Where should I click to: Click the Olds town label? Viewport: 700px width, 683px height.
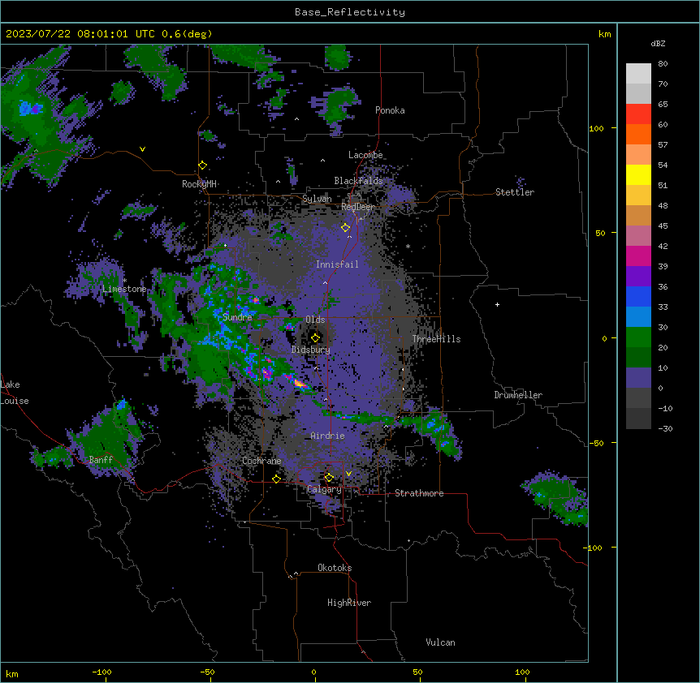click(x=315, y=320)
